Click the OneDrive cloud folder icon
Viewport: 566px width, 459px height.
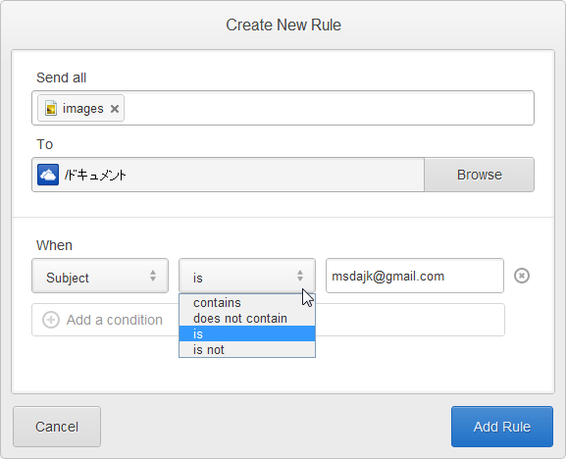[48, 175]
